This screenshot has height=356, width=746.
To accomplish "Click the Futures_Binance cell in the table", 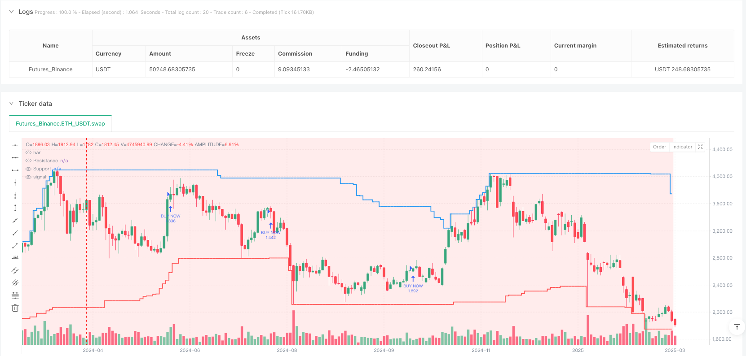I will (x=51, y=69).
